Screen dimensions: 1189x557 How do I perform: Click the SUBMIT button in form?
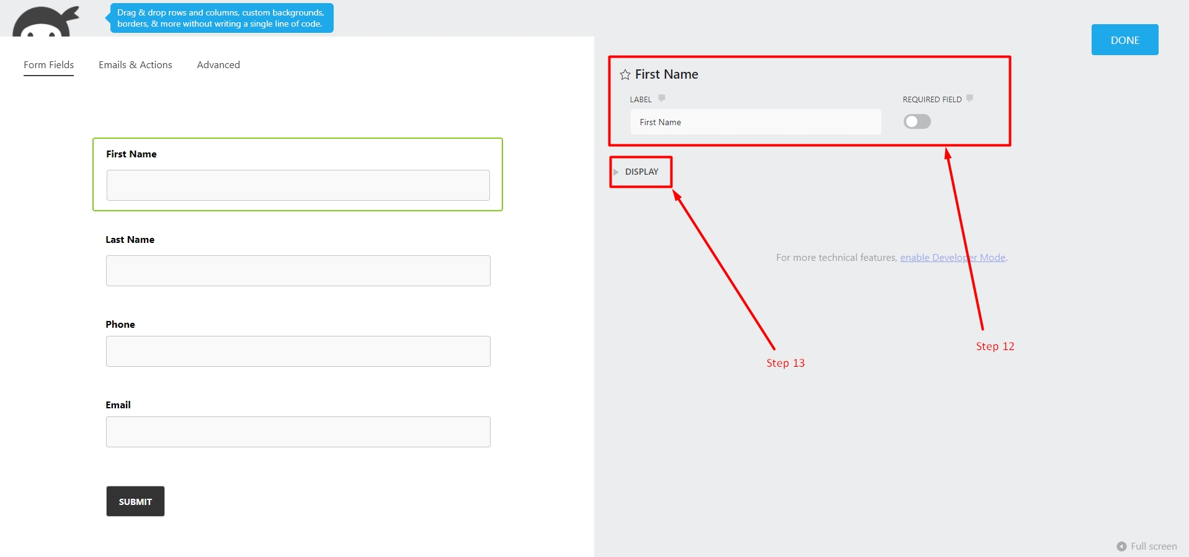(135, 501)
